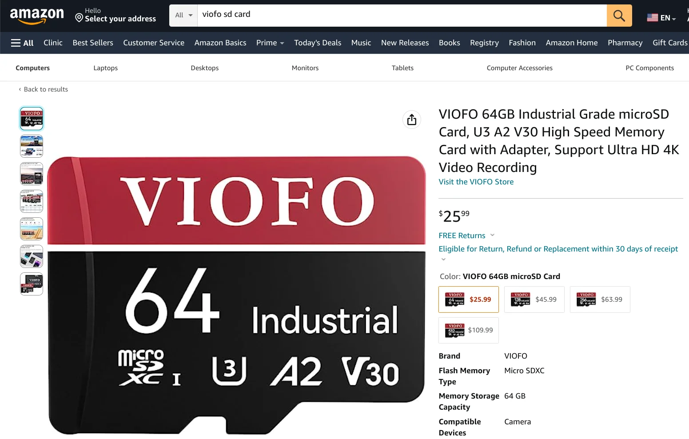Viewport: 689px width, 439px height.
Task: Select fourth product thumbnail image
Action: (x=32, y=201)
